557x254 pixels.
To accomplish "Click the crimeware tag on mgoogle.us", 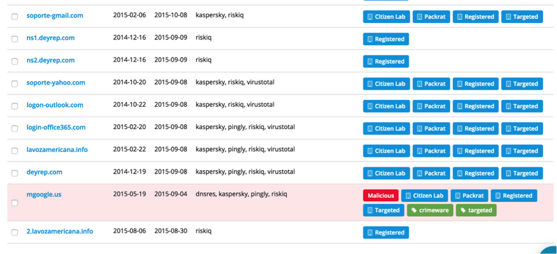I will [x=430, y=210].
